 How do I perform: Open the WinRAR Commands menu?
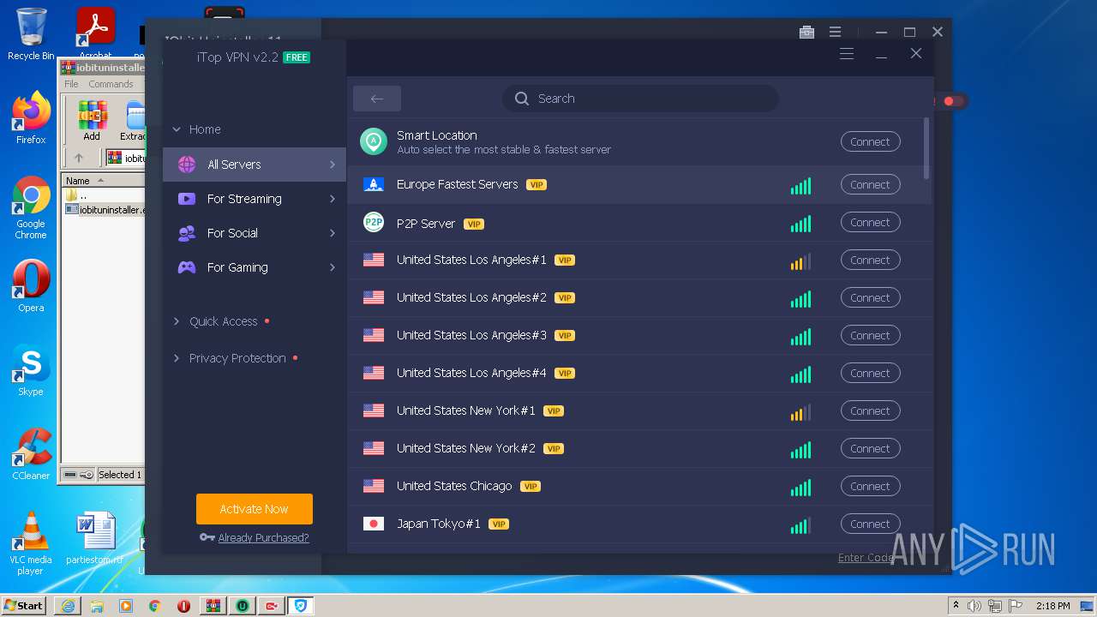click(111, 84)
